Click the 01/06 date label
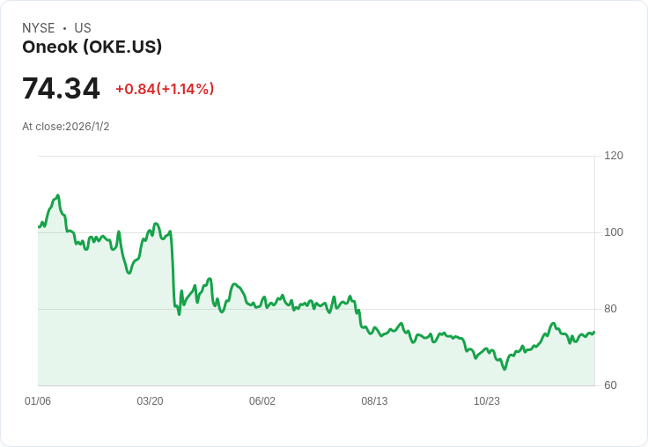 38,401
